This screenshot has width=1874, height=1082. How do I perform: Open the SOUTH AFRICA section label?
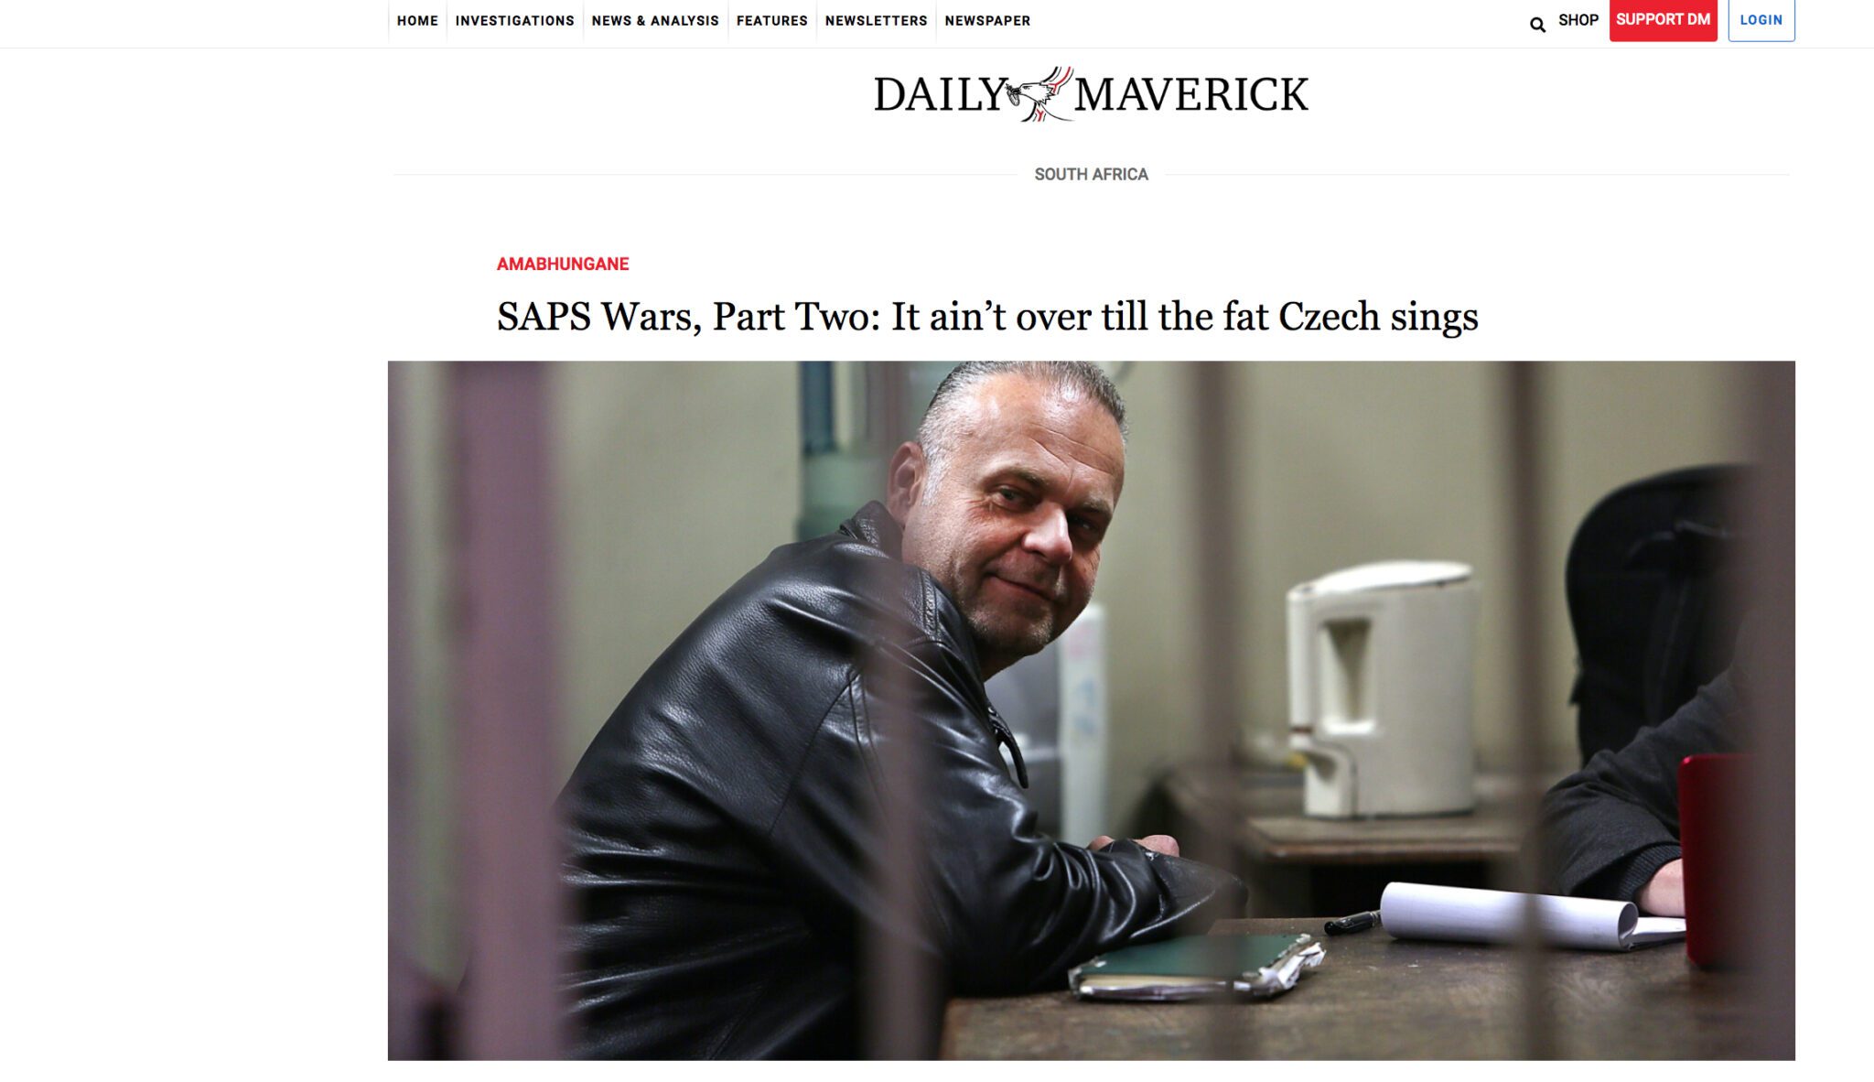click(1091, 174)
